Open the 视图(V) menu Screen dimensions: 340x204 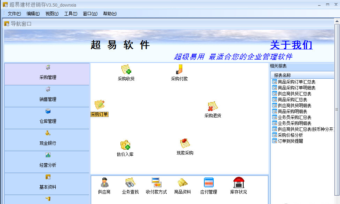coord(52,14)
